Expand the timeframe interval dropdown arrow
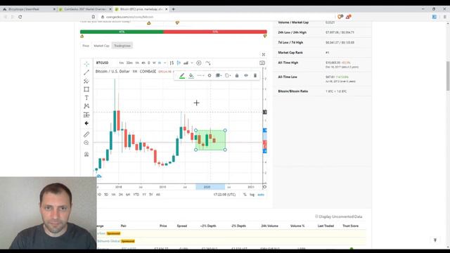The image size is (450, 253). (x=165, y=63)
